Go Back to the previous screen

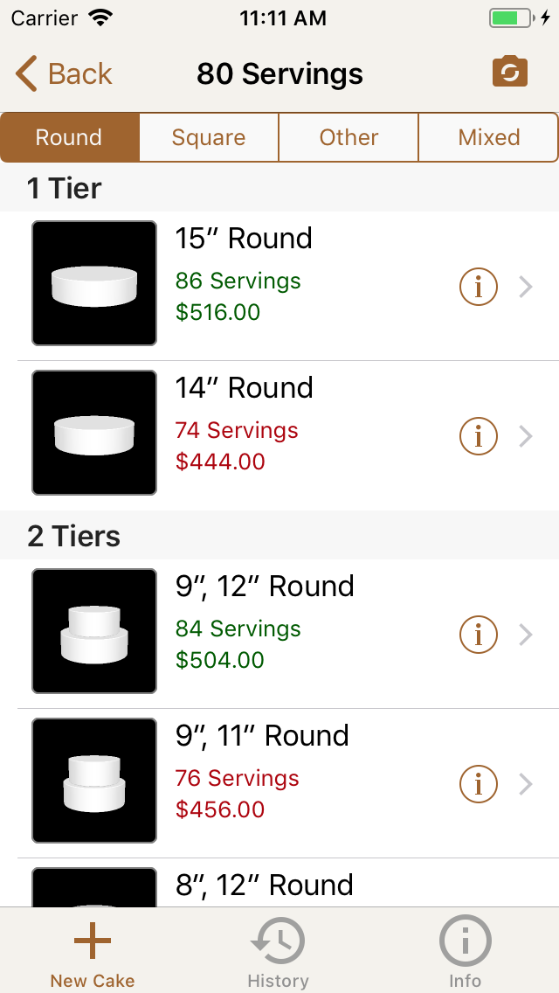[x=61, y=74]
